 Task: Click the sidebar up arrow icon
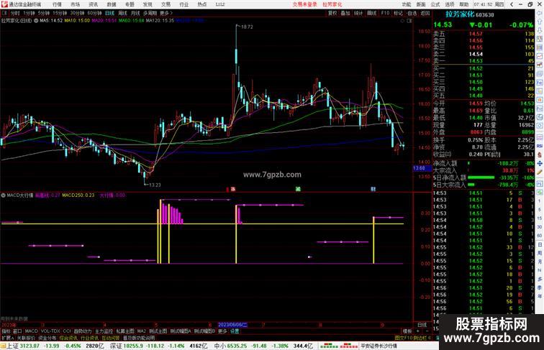click(x=540, y=22)
